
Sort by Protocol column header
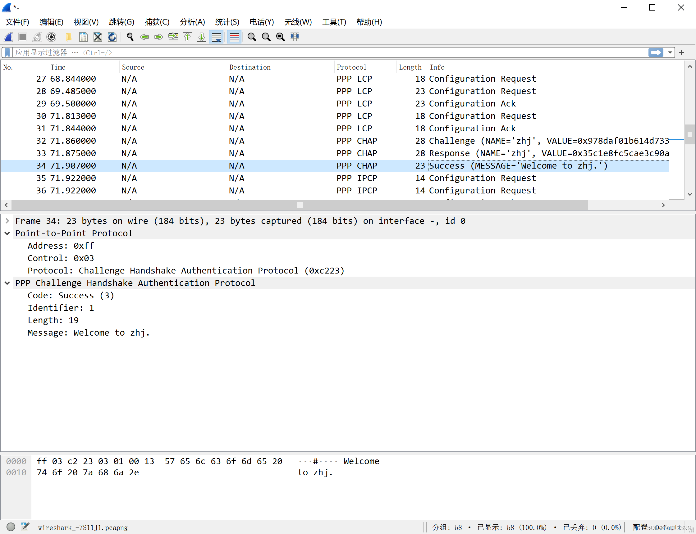point(365,67)
